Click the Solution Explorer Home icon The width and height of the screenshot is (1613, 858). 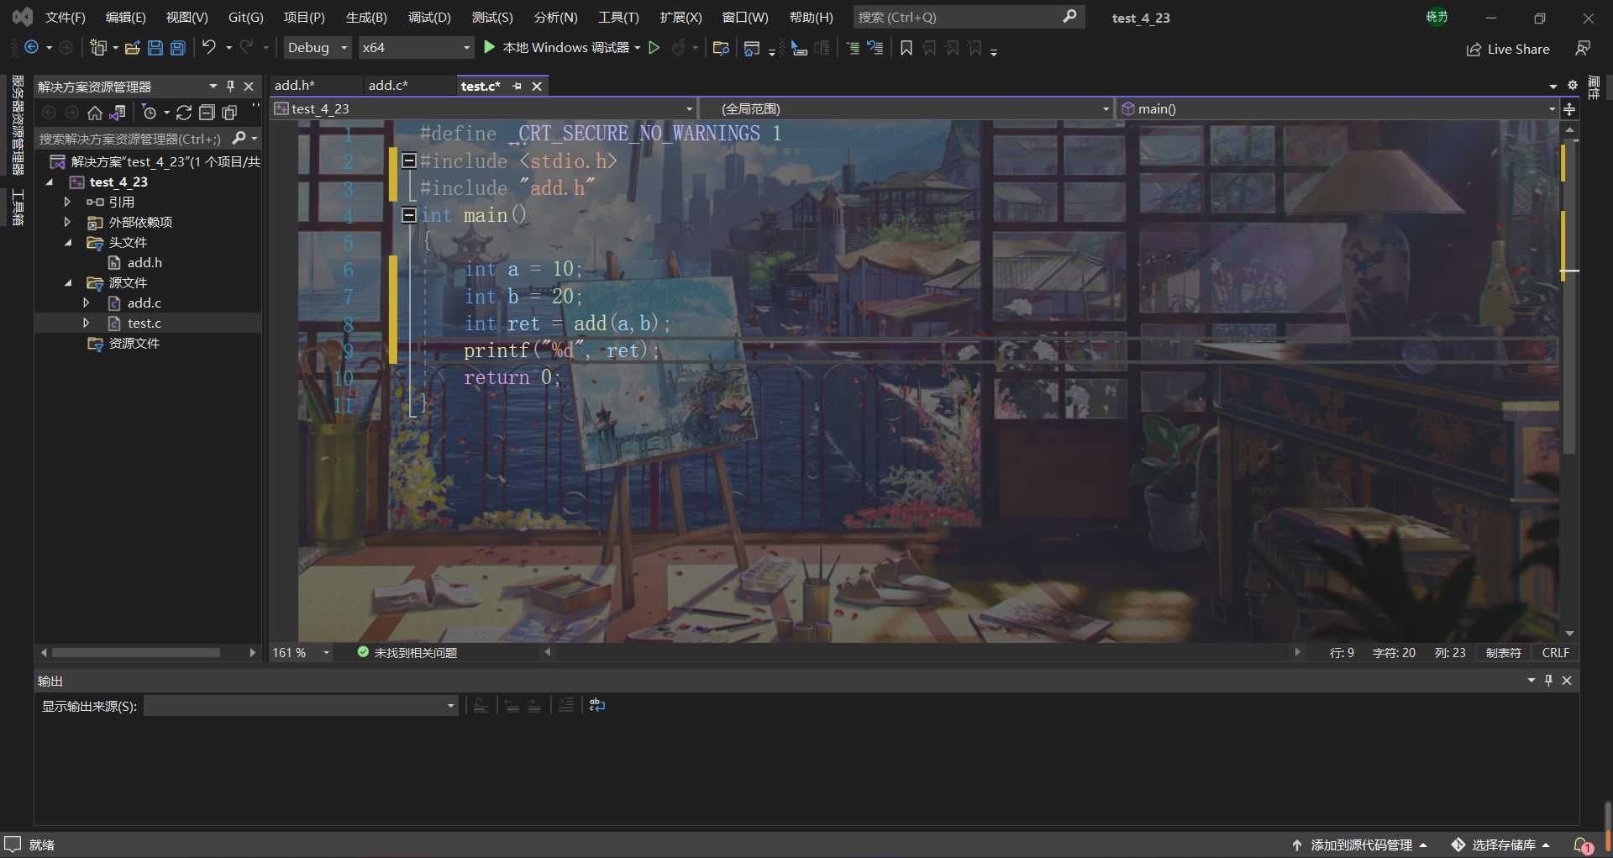tap(95, 113)
